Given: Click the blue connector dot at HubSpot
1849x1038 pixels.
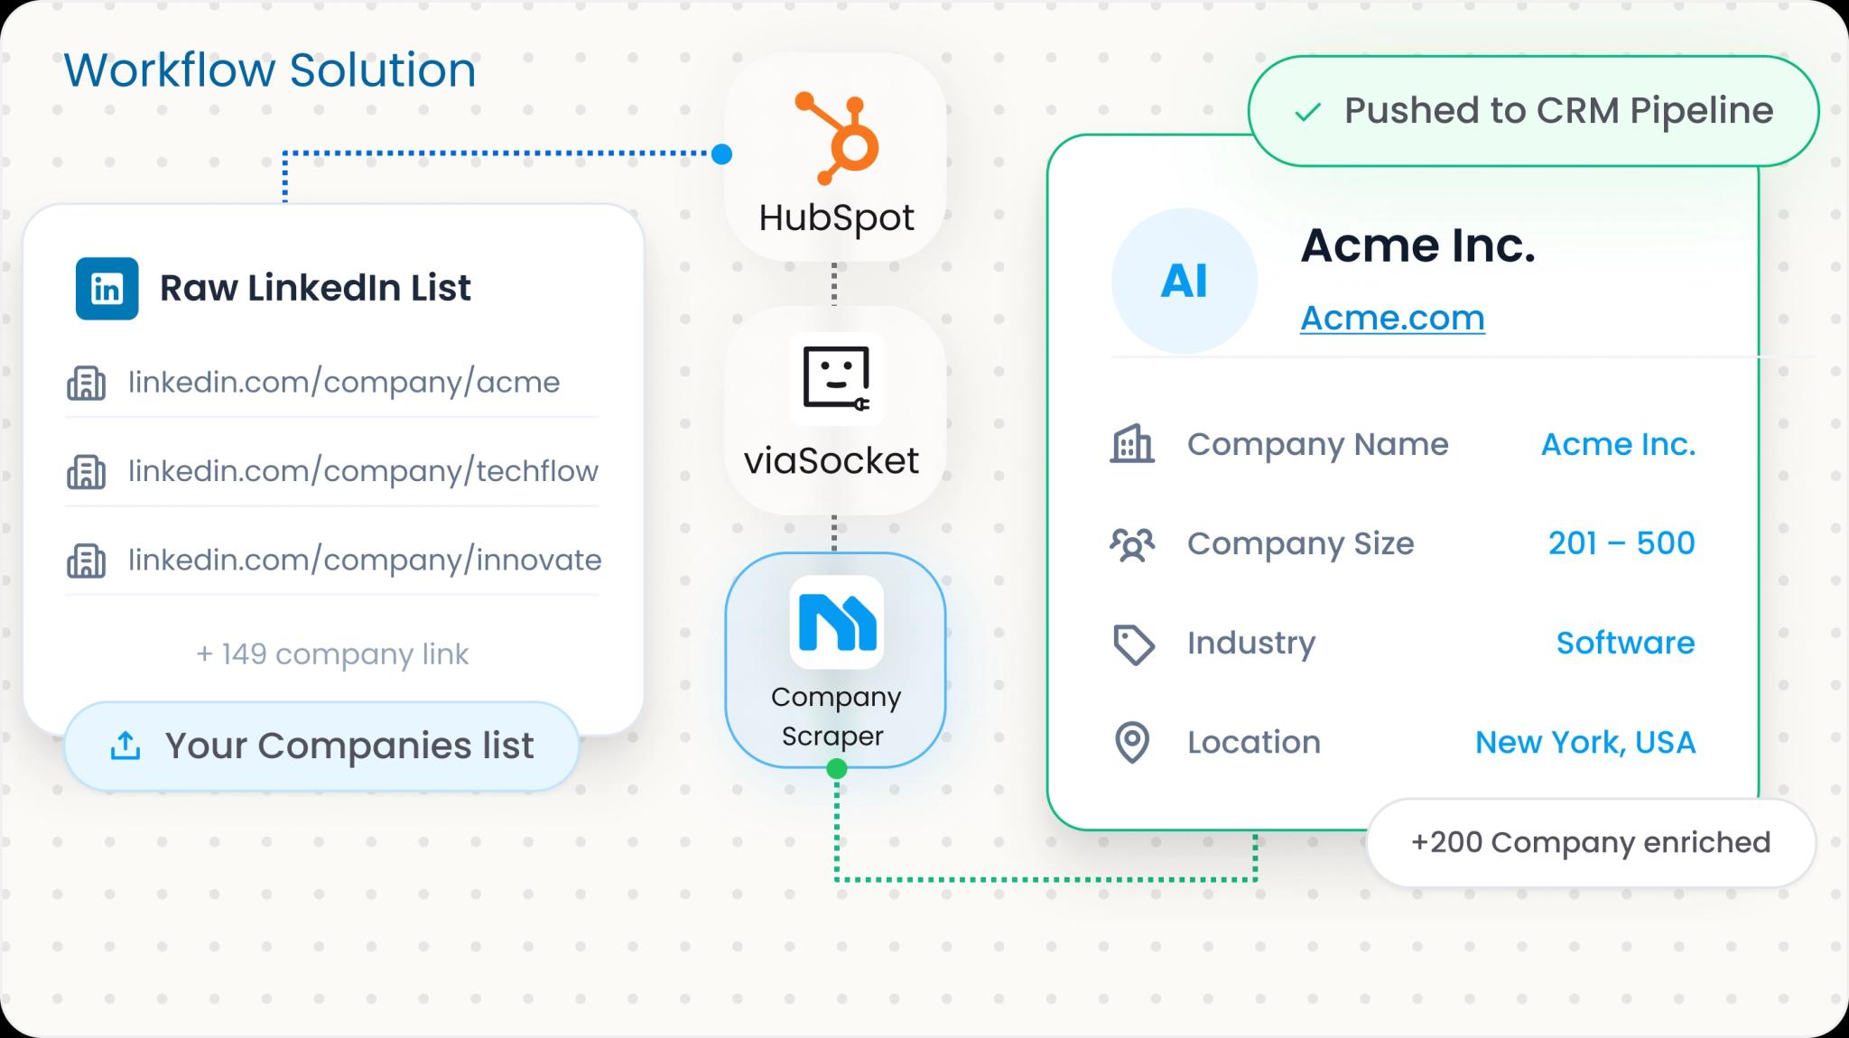Looking at the screenshot, I should (721, 154).
